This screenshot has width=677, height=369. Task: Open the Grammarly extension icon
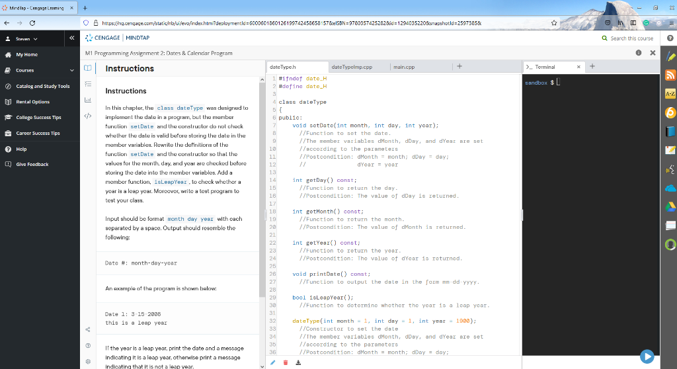click(x=646, y=23)
